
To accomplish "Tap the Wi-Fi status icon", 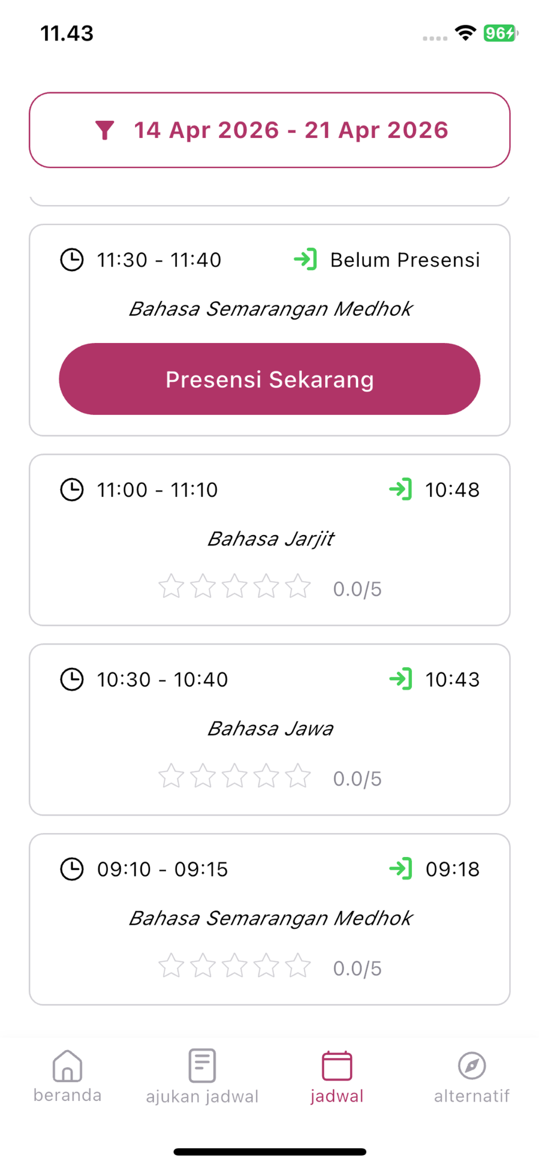I will 465,33.
